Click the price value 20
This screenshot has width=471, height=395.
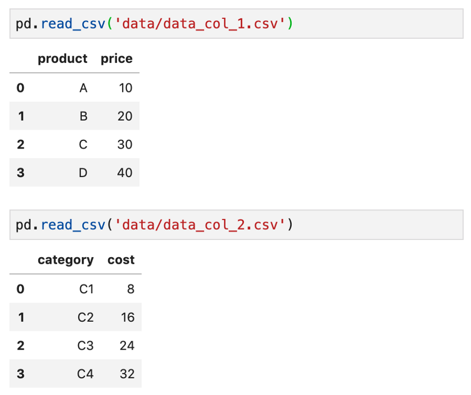click(125, 116)
